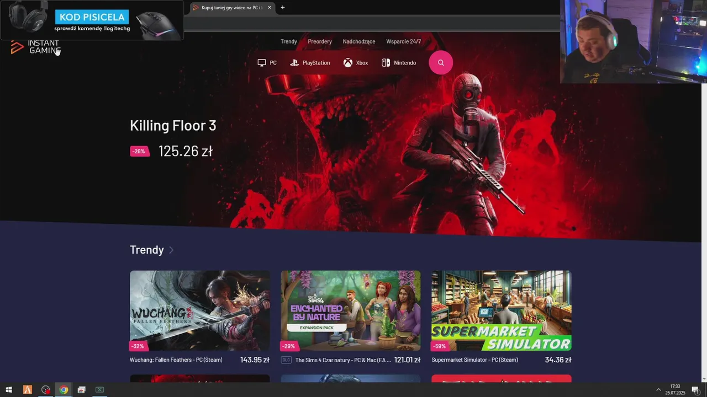707x397 pixels.
Task: Open the stacked-windows taskbar app
Action: click(x=82, y=390)
